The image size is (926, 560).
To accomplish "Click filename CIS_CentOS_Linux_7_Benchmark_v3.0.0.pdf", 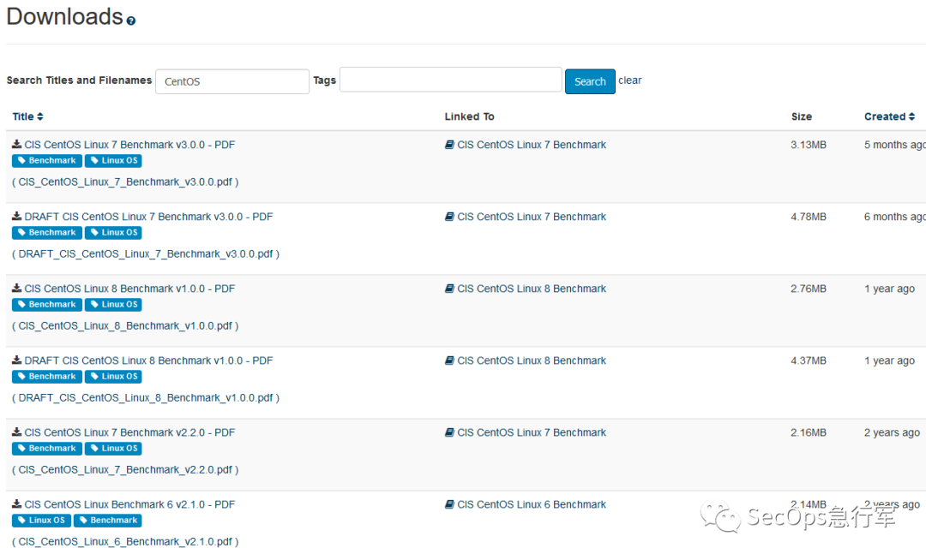I will (x=125, y=182).
